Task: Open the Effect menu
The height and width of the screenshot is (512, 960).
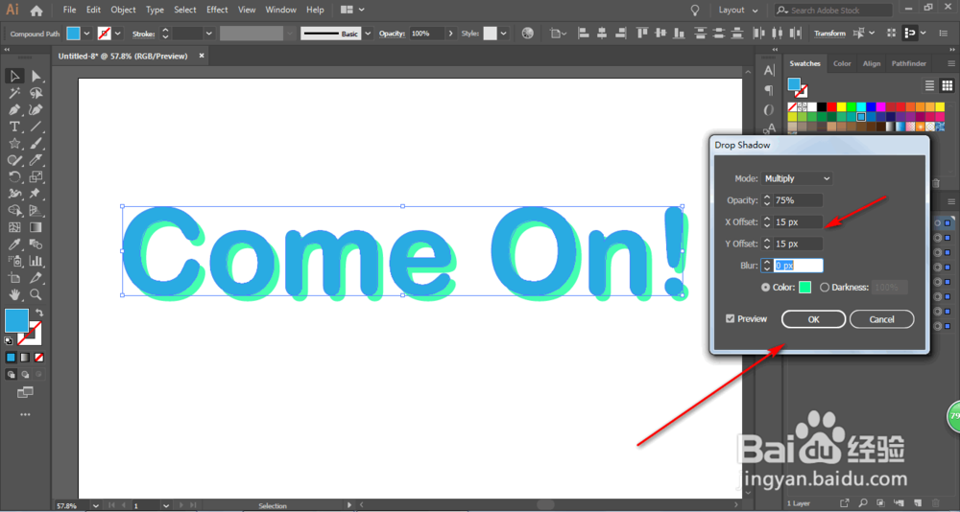Action: tap(217, 11)
